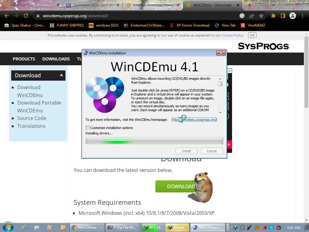
Task: Click the 4:41 AM clock
Action: click(x=294, y=228)
